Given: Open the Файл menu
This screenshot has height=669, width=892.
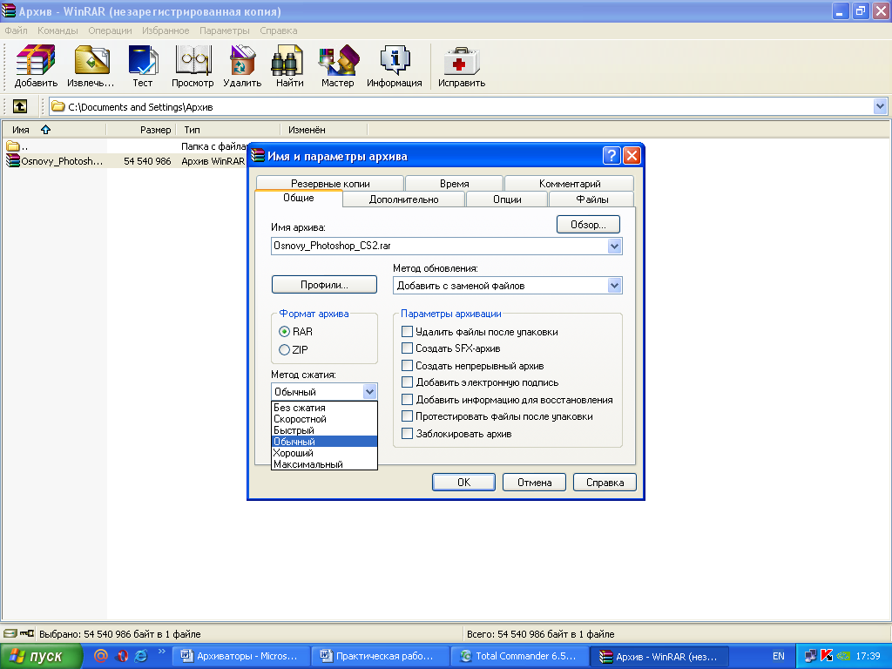Looking at the screenshot, I should (16, 30).
